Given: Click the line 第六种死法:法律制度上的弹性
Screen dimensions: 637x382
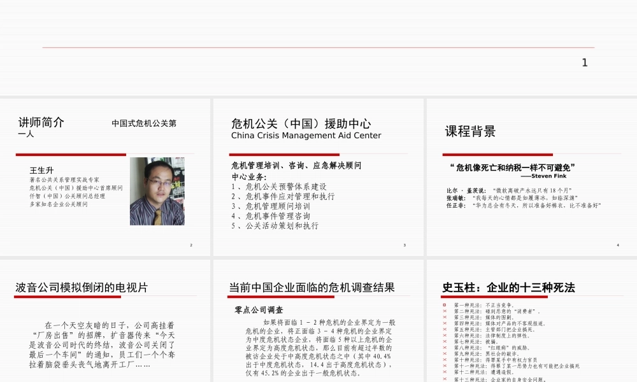Looking at the screenshot, I should pyautogui.click(x=492, y=336).
